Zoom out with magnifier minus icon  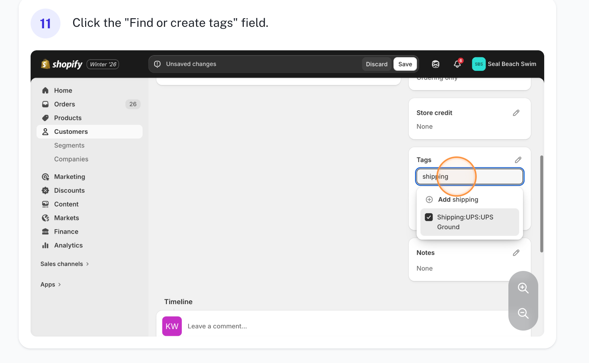[x=523, y=313]
